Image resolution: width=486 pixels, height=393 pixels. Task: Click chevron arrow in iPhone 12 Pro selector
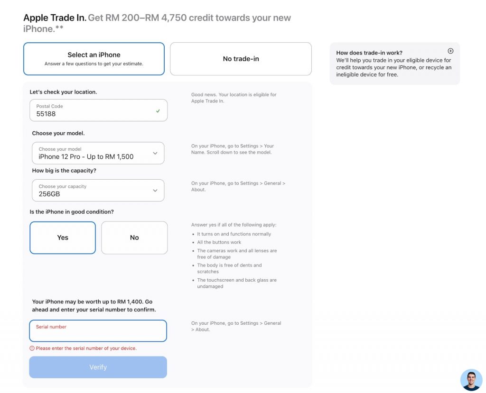pos(155,153)
